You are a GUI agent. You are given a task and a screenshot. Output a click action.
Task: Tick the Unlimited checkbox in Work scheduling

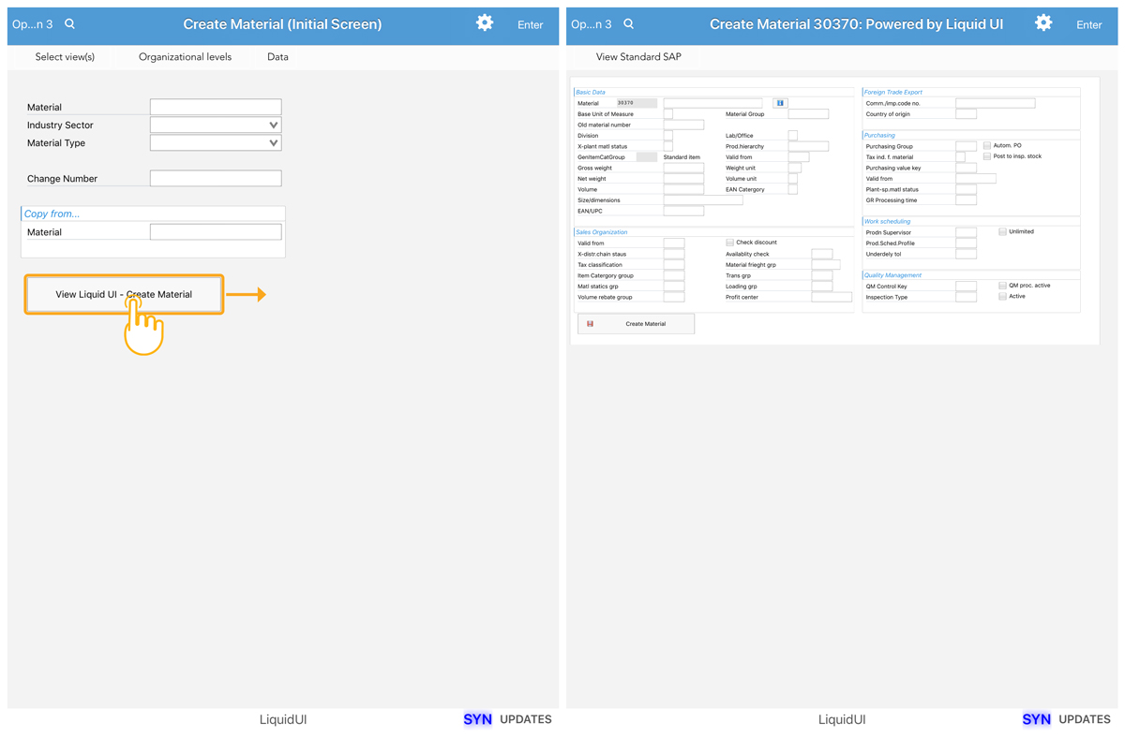pos(1002,231)
